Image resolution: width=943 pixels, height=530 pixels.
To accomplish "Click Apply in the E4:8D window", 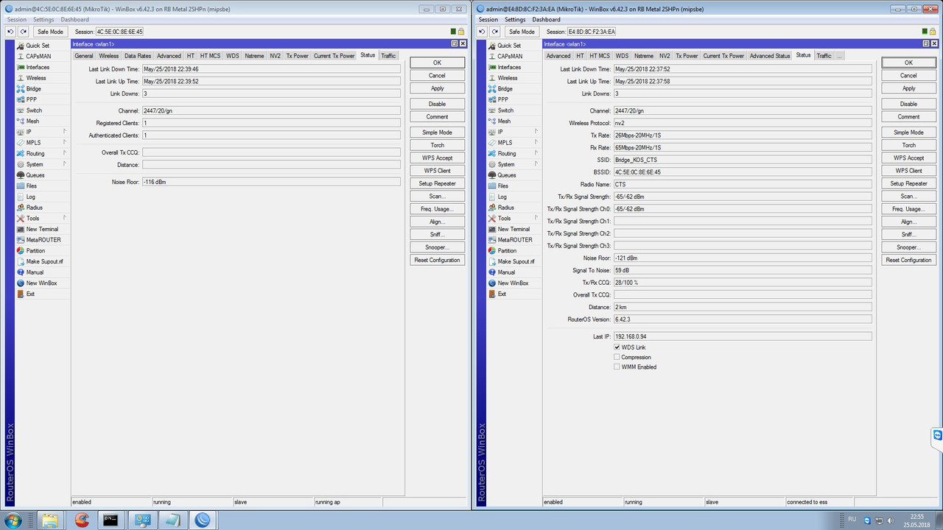I will [908, 88].
